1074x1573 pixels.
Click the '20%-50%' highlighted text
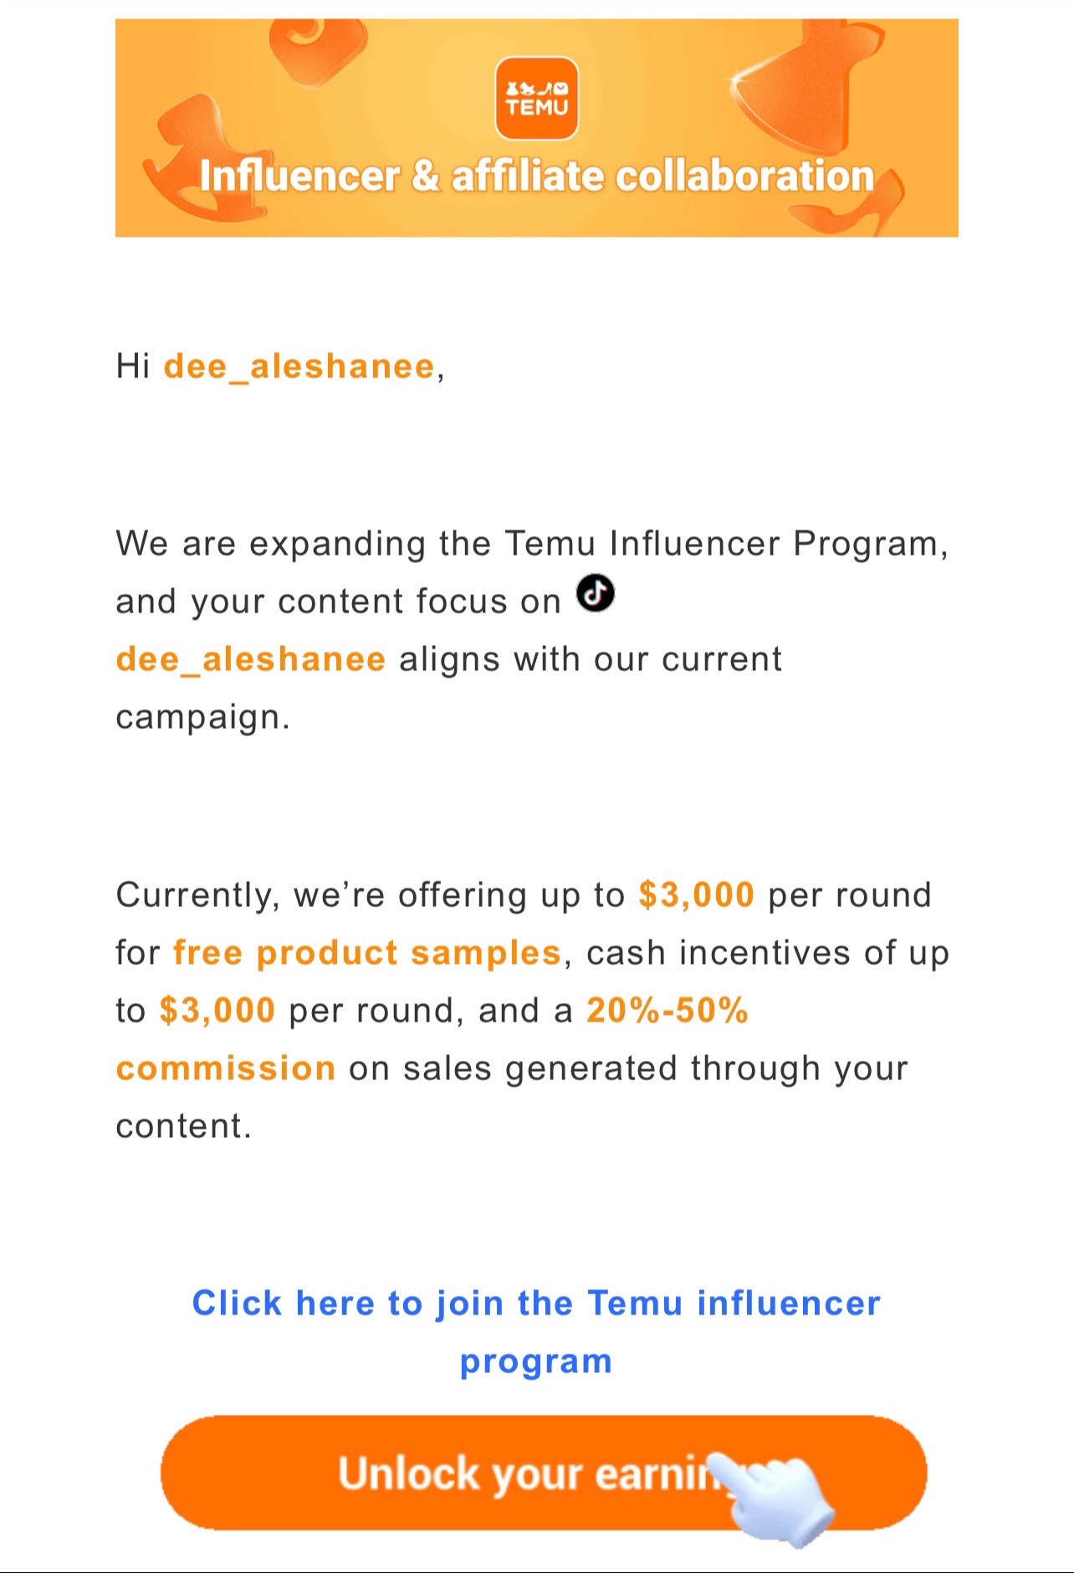[667, 1010]
